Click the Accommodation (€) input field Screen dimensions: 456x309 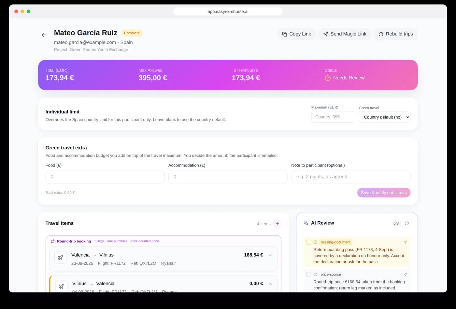pos(228,177)
